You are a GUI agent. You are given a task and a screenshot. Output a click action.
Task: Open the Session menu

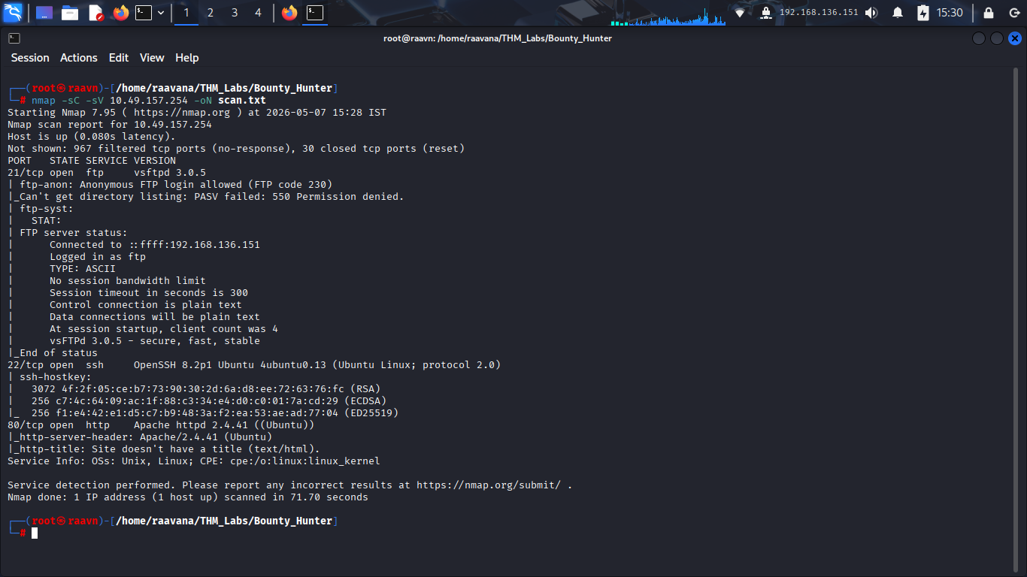pos(30,58)
